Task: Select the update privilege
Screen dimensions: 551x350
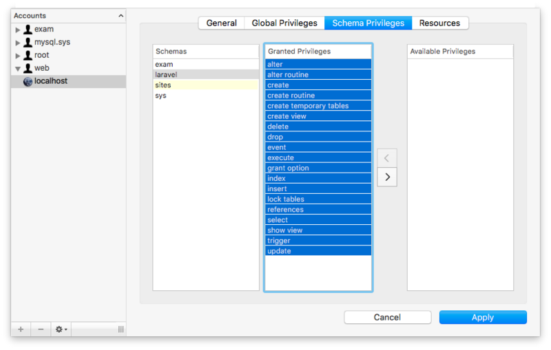Action: coord(318,251)
